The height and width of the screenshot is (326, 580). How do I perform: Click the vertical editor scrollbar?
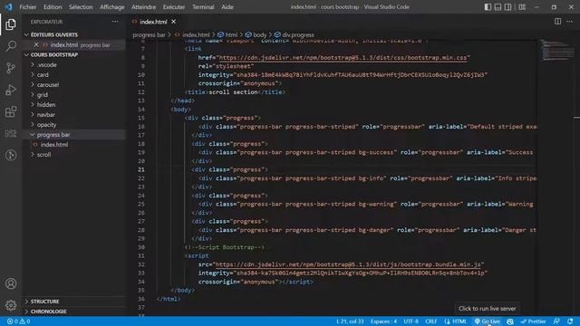576,177
